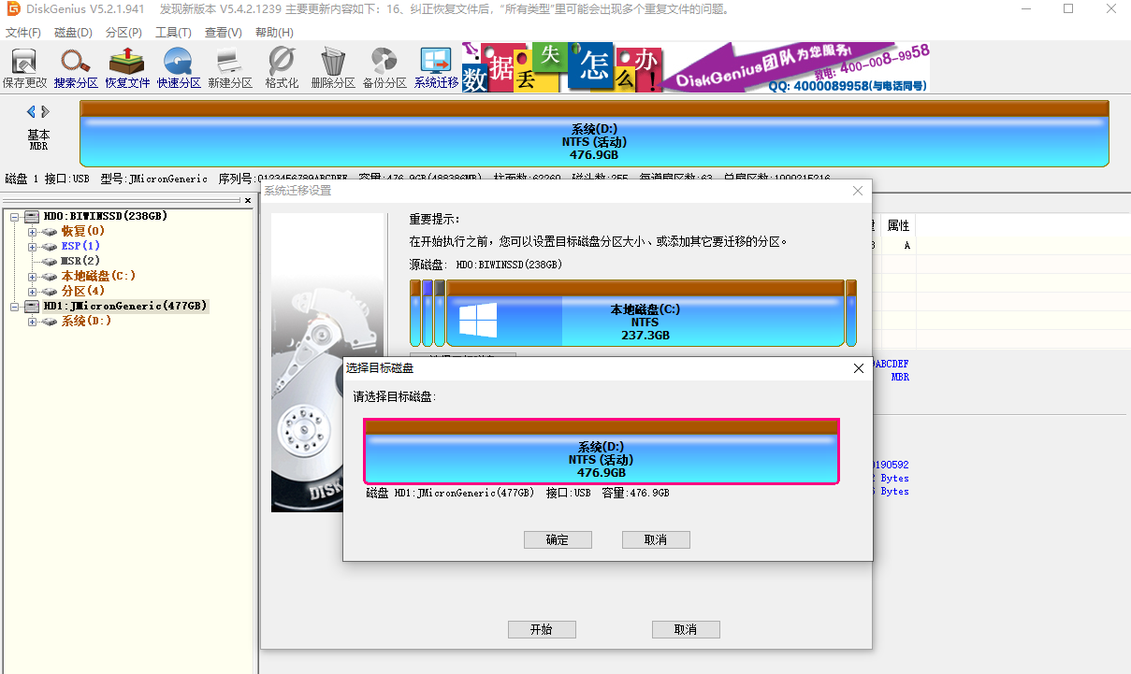Screen dimensions: 1131x674
Task: Expand the 系统(D:) tree node
Action: tap(32, 321)
